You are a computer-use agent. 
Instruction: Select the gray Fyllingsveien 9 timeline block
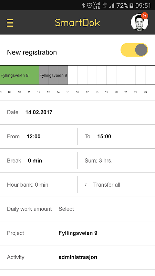point(53,75)
